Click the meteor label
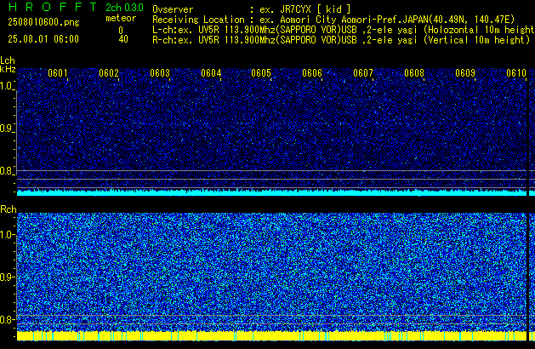 coord(121,18)
